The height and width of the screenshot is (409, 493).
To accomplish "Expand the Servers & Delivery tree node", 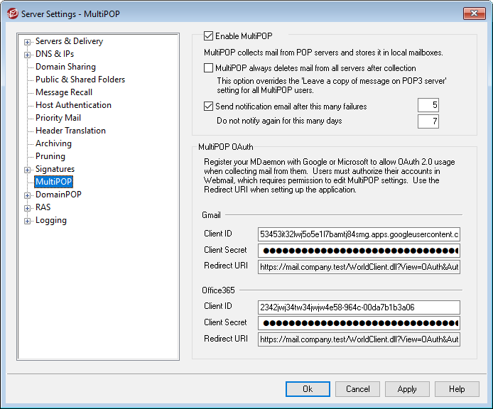I will (x=28, y=42).
